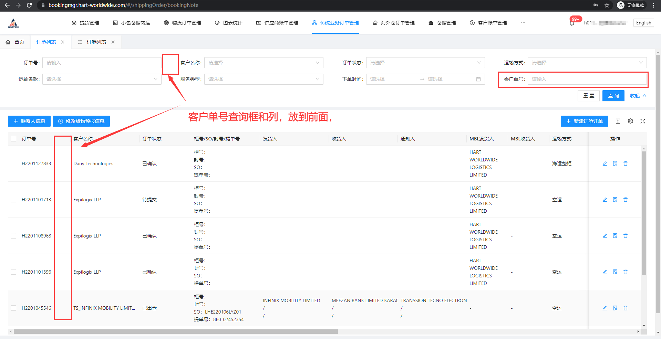661x339 pixels.
Task: Open the 下单时间 date range picker
Action: (x=425, y=79)
